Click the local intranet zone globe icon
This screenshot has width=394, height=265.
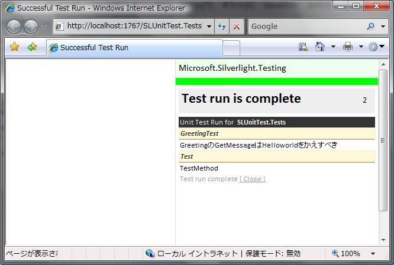click(150, 253)
